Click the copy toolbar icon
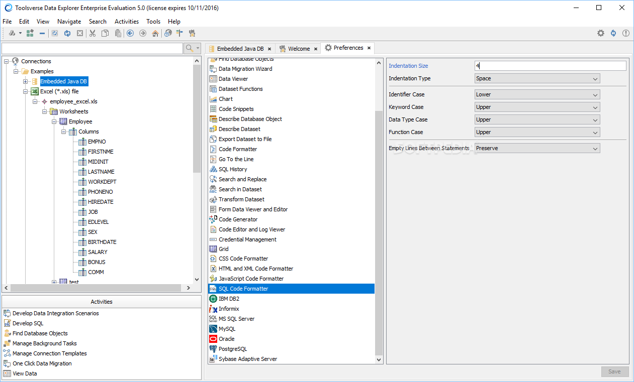 105,33
